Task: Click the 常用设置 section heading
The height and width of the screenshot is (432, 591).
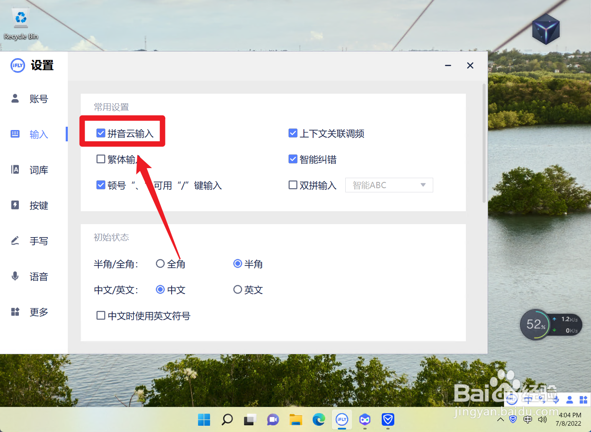Action: [x=111, y=107]
